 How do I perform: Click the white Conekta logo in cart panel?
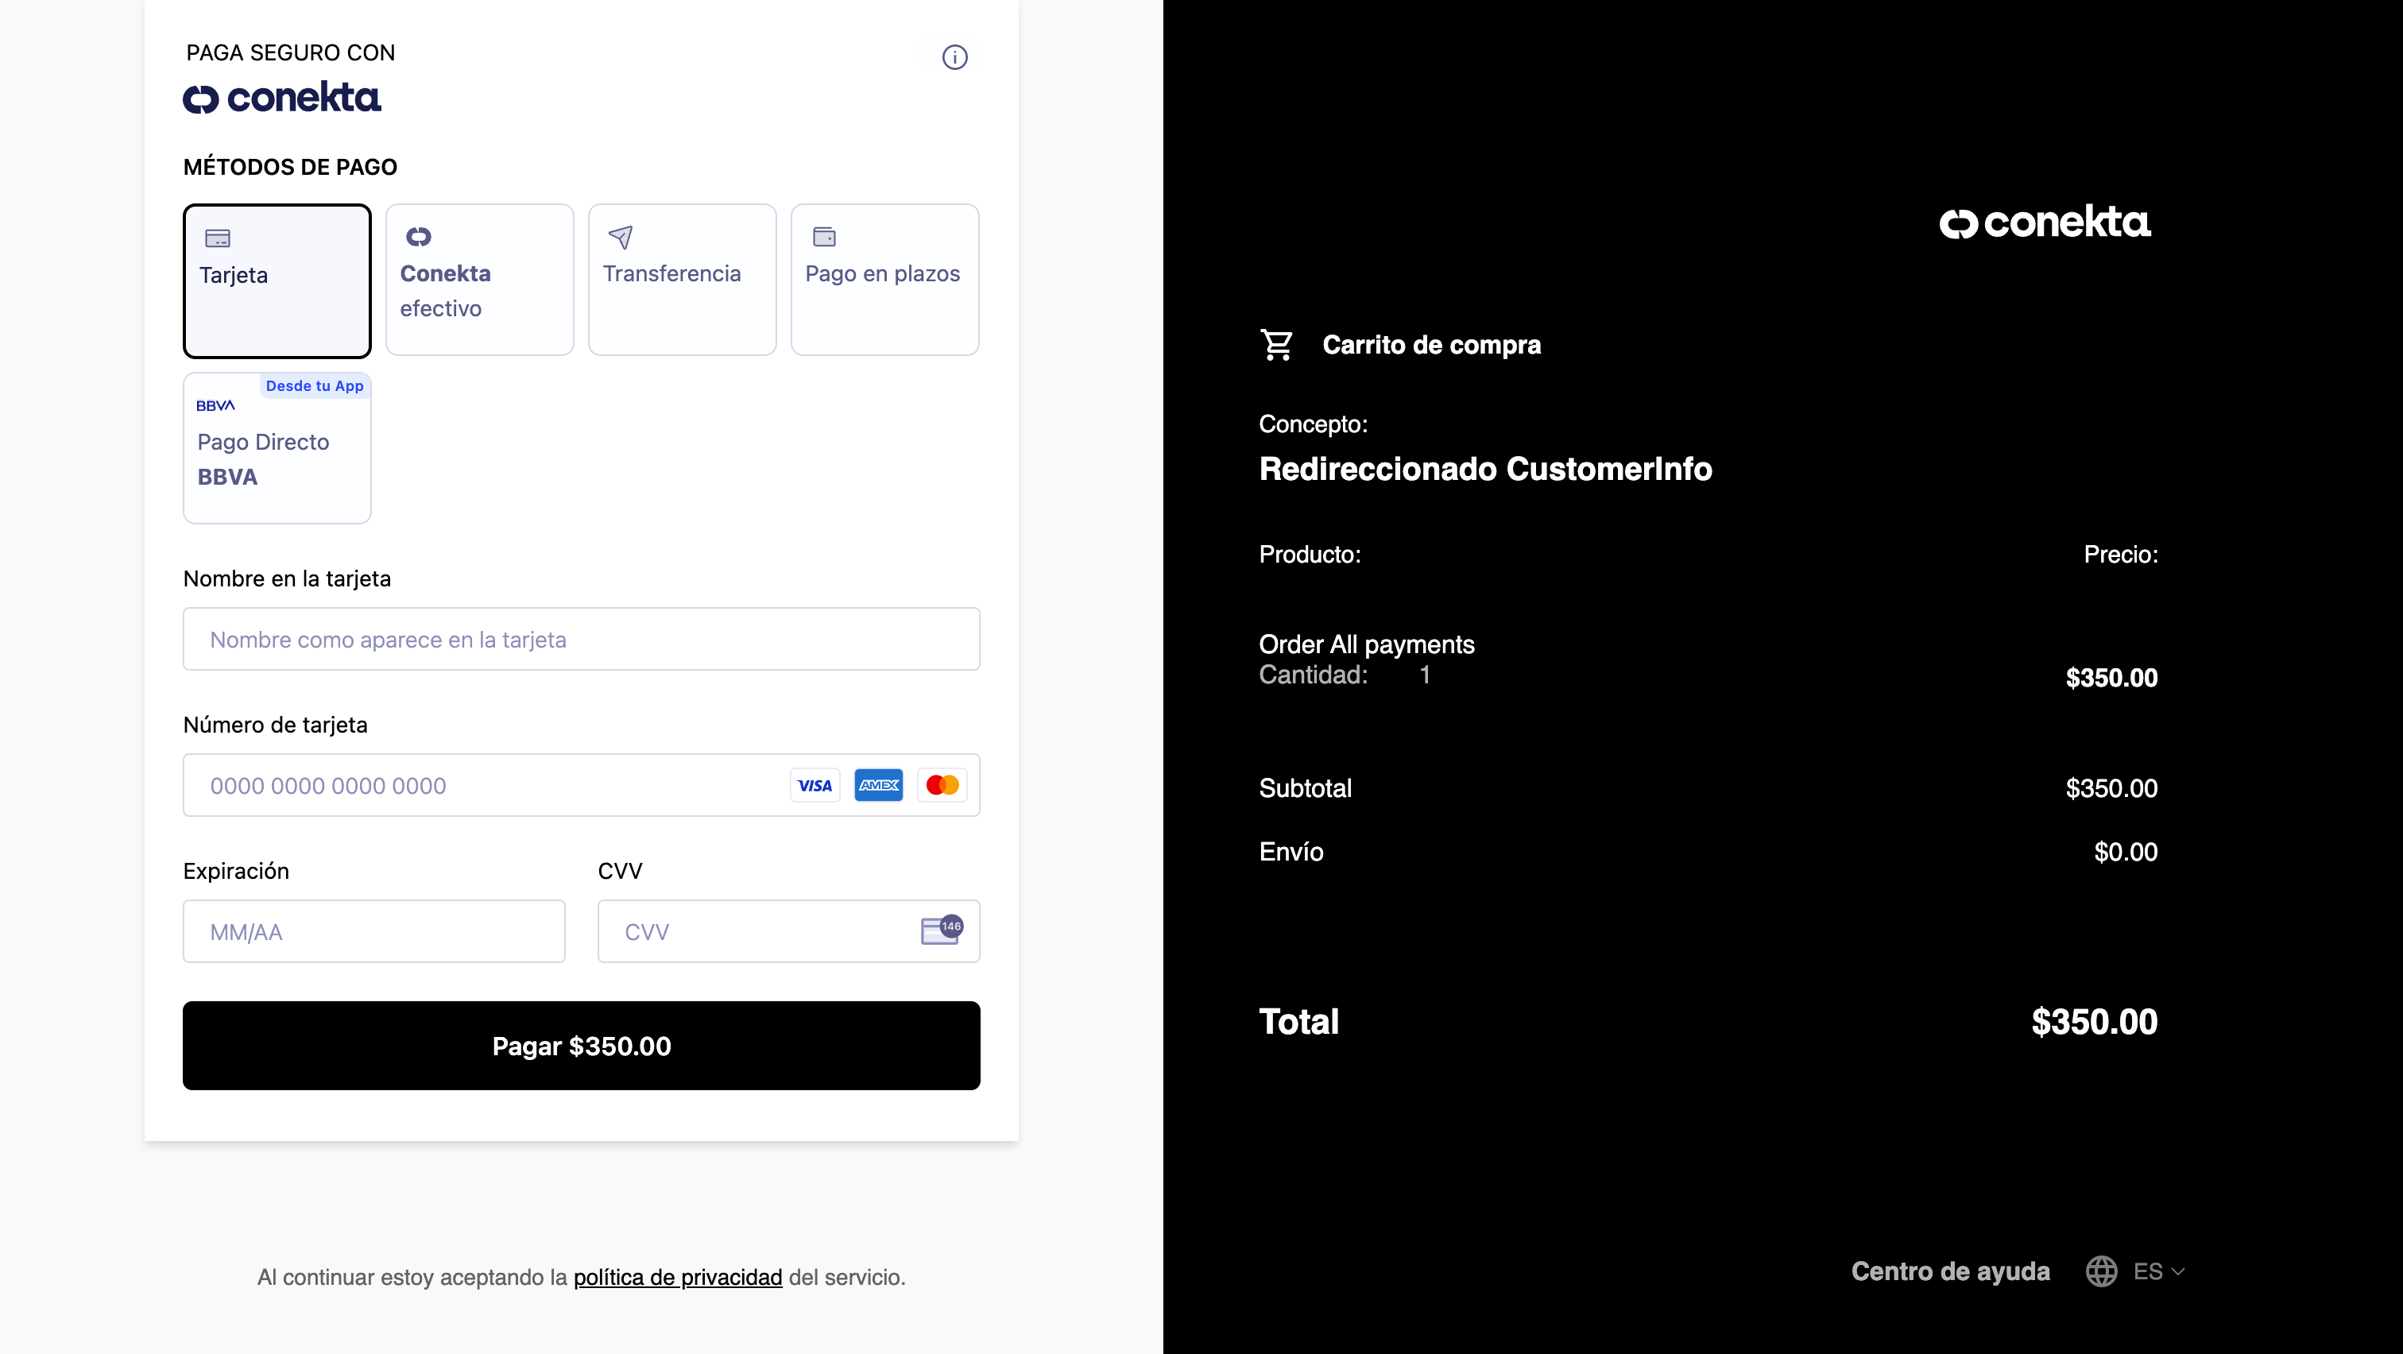click(x=2045, y=222)
